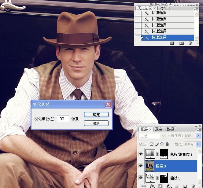The height and width of the screenshot is (188, 203).
Task: Create a new layer group folder
Action: (x=176, y=186)
